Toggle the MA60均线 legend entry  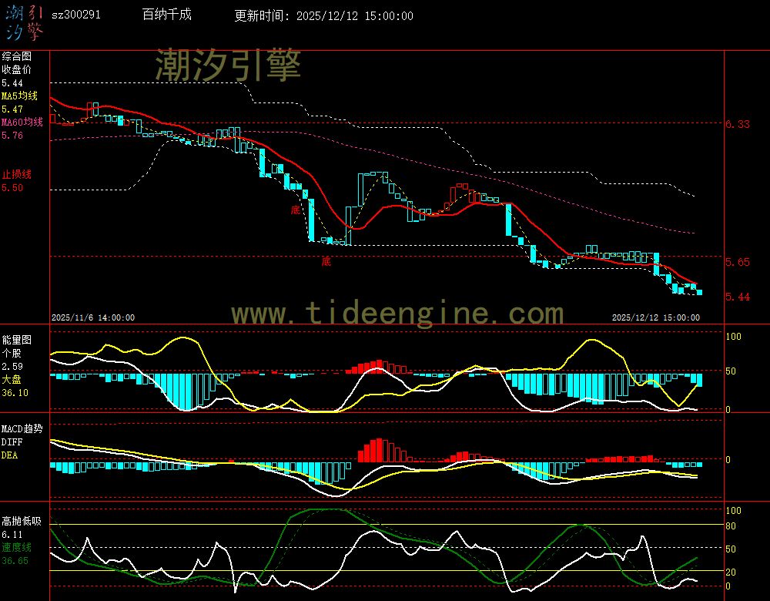pos(22,122)
